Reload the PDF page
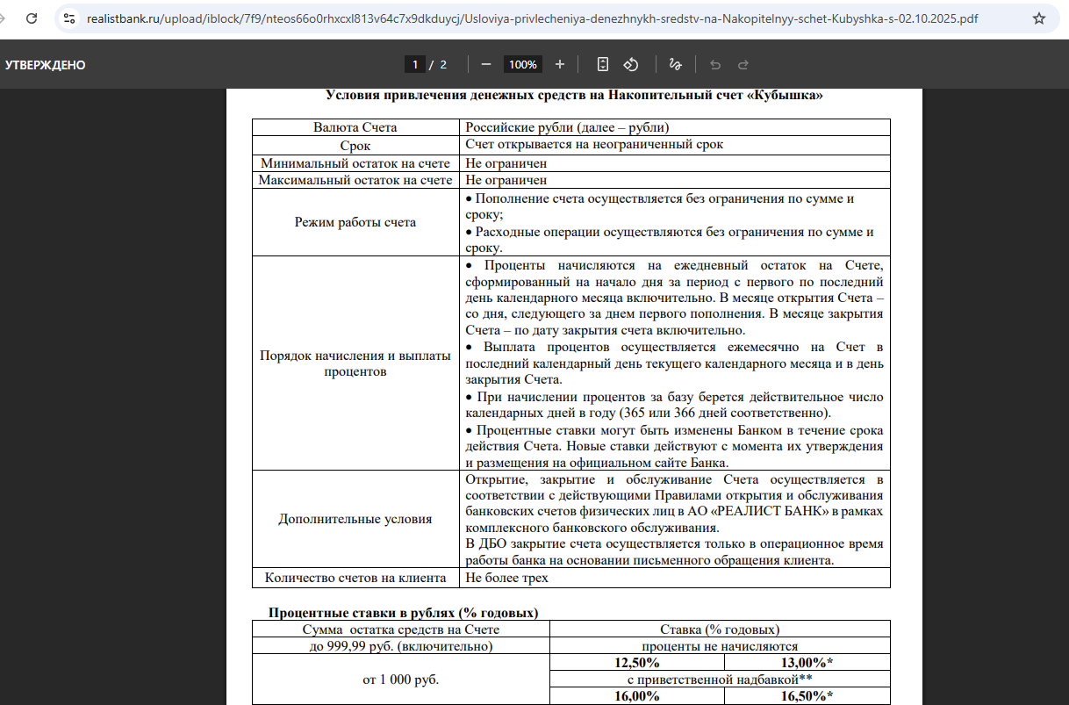Viewport: 1069px width, 705px height. click(x=31, y=18)
